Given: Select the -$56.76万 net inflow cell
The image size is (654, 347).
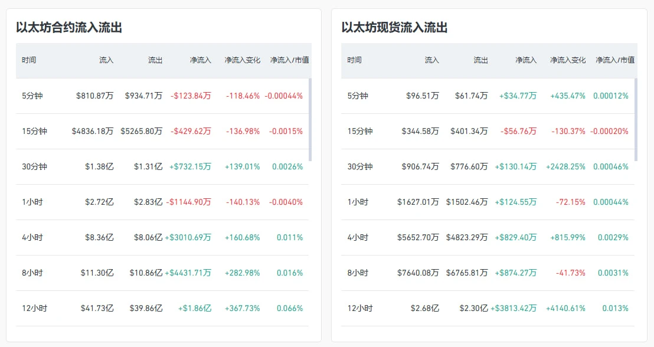Looking at the screenshot, I should tap(518, 132).
